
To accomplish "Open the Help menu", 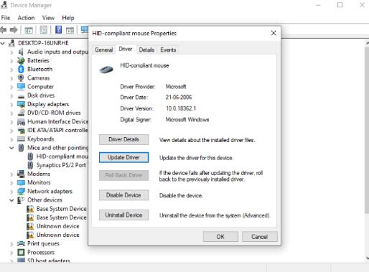I will (x=68, y=18).
